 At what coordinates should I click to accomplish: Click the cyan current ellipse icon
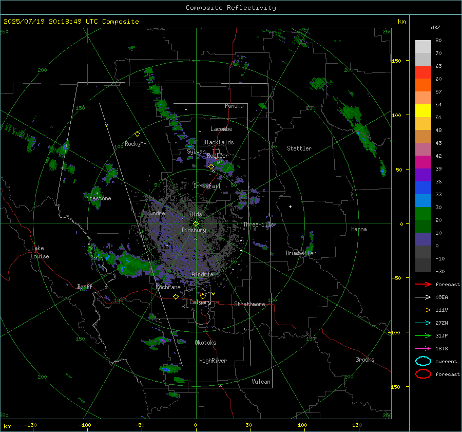click(x=423, y=361)
